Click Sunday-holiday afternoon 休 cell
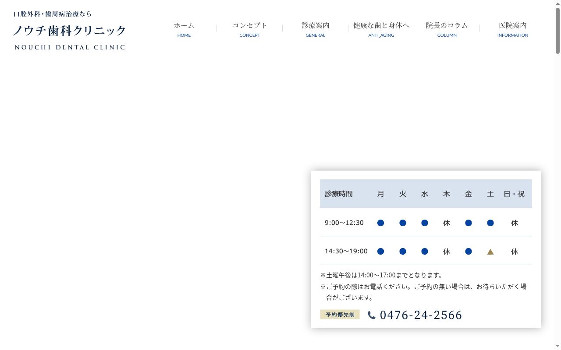This screenshot has height=350, width=561. (515, 252)
